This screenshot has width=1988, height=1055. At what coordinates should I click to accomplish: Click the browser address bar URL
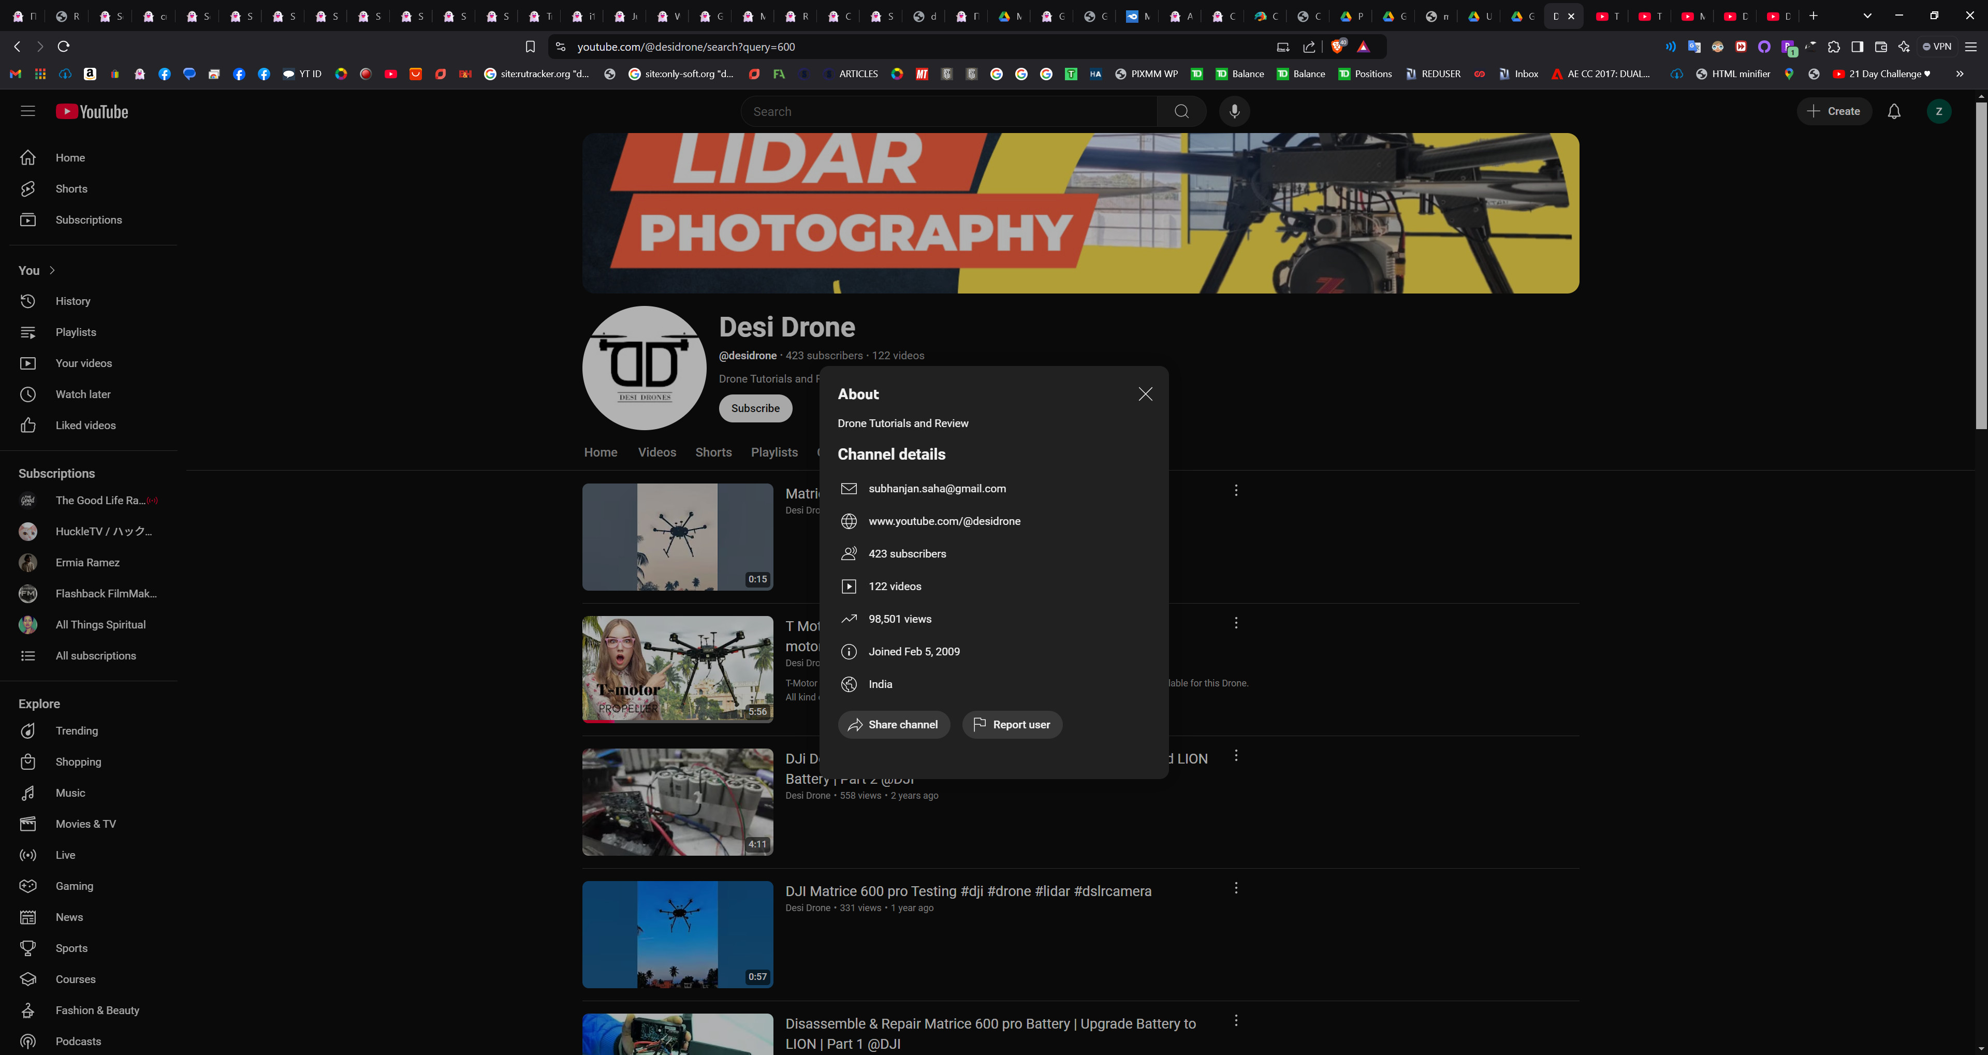click(x=686, y=47)
